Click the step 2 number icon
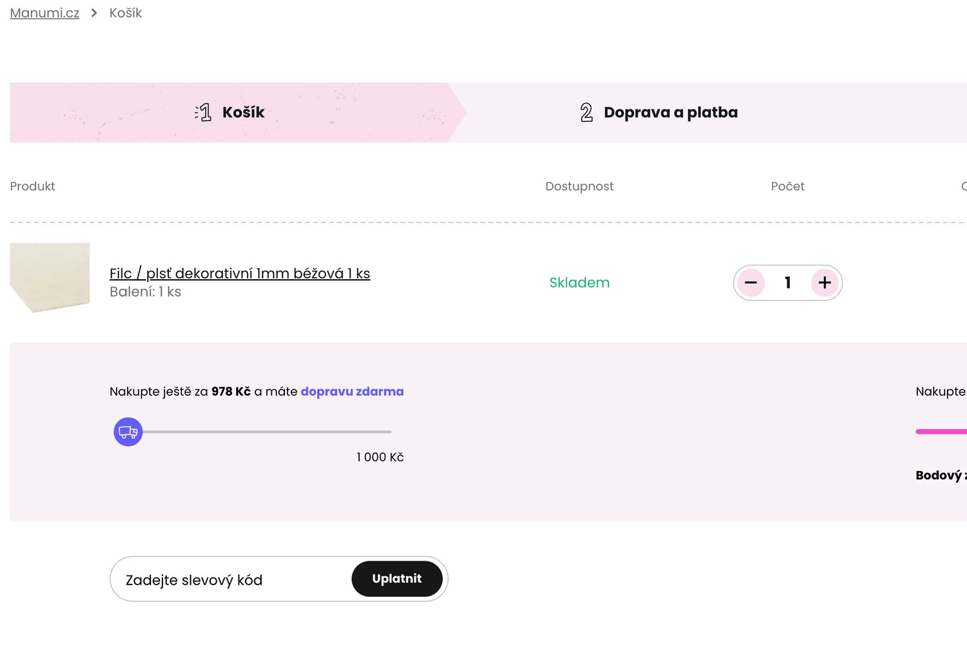Screen dimensions: 967x649 point(586,113)
